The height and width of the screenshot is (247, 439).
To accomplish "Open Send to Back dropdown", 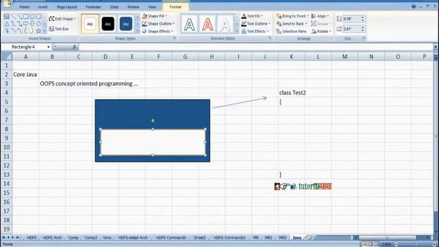I will [292, 23].
